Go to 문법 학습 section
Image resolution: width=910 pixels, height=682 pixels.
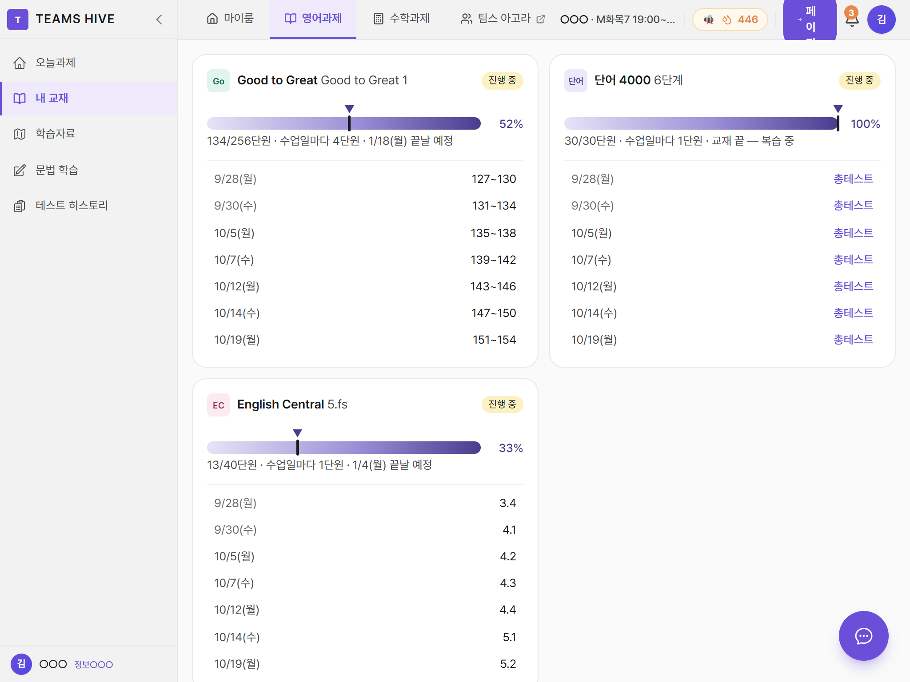89,170
